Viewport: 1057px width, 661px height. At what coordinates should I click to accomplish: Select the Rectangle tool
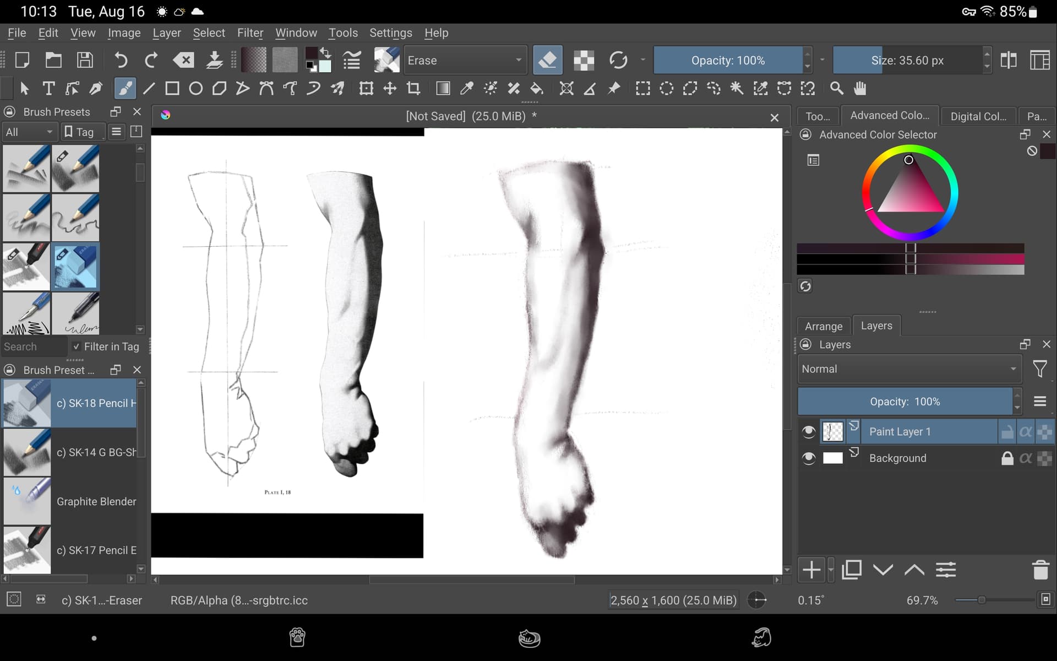pyautogui.click(x=172, y=89)
